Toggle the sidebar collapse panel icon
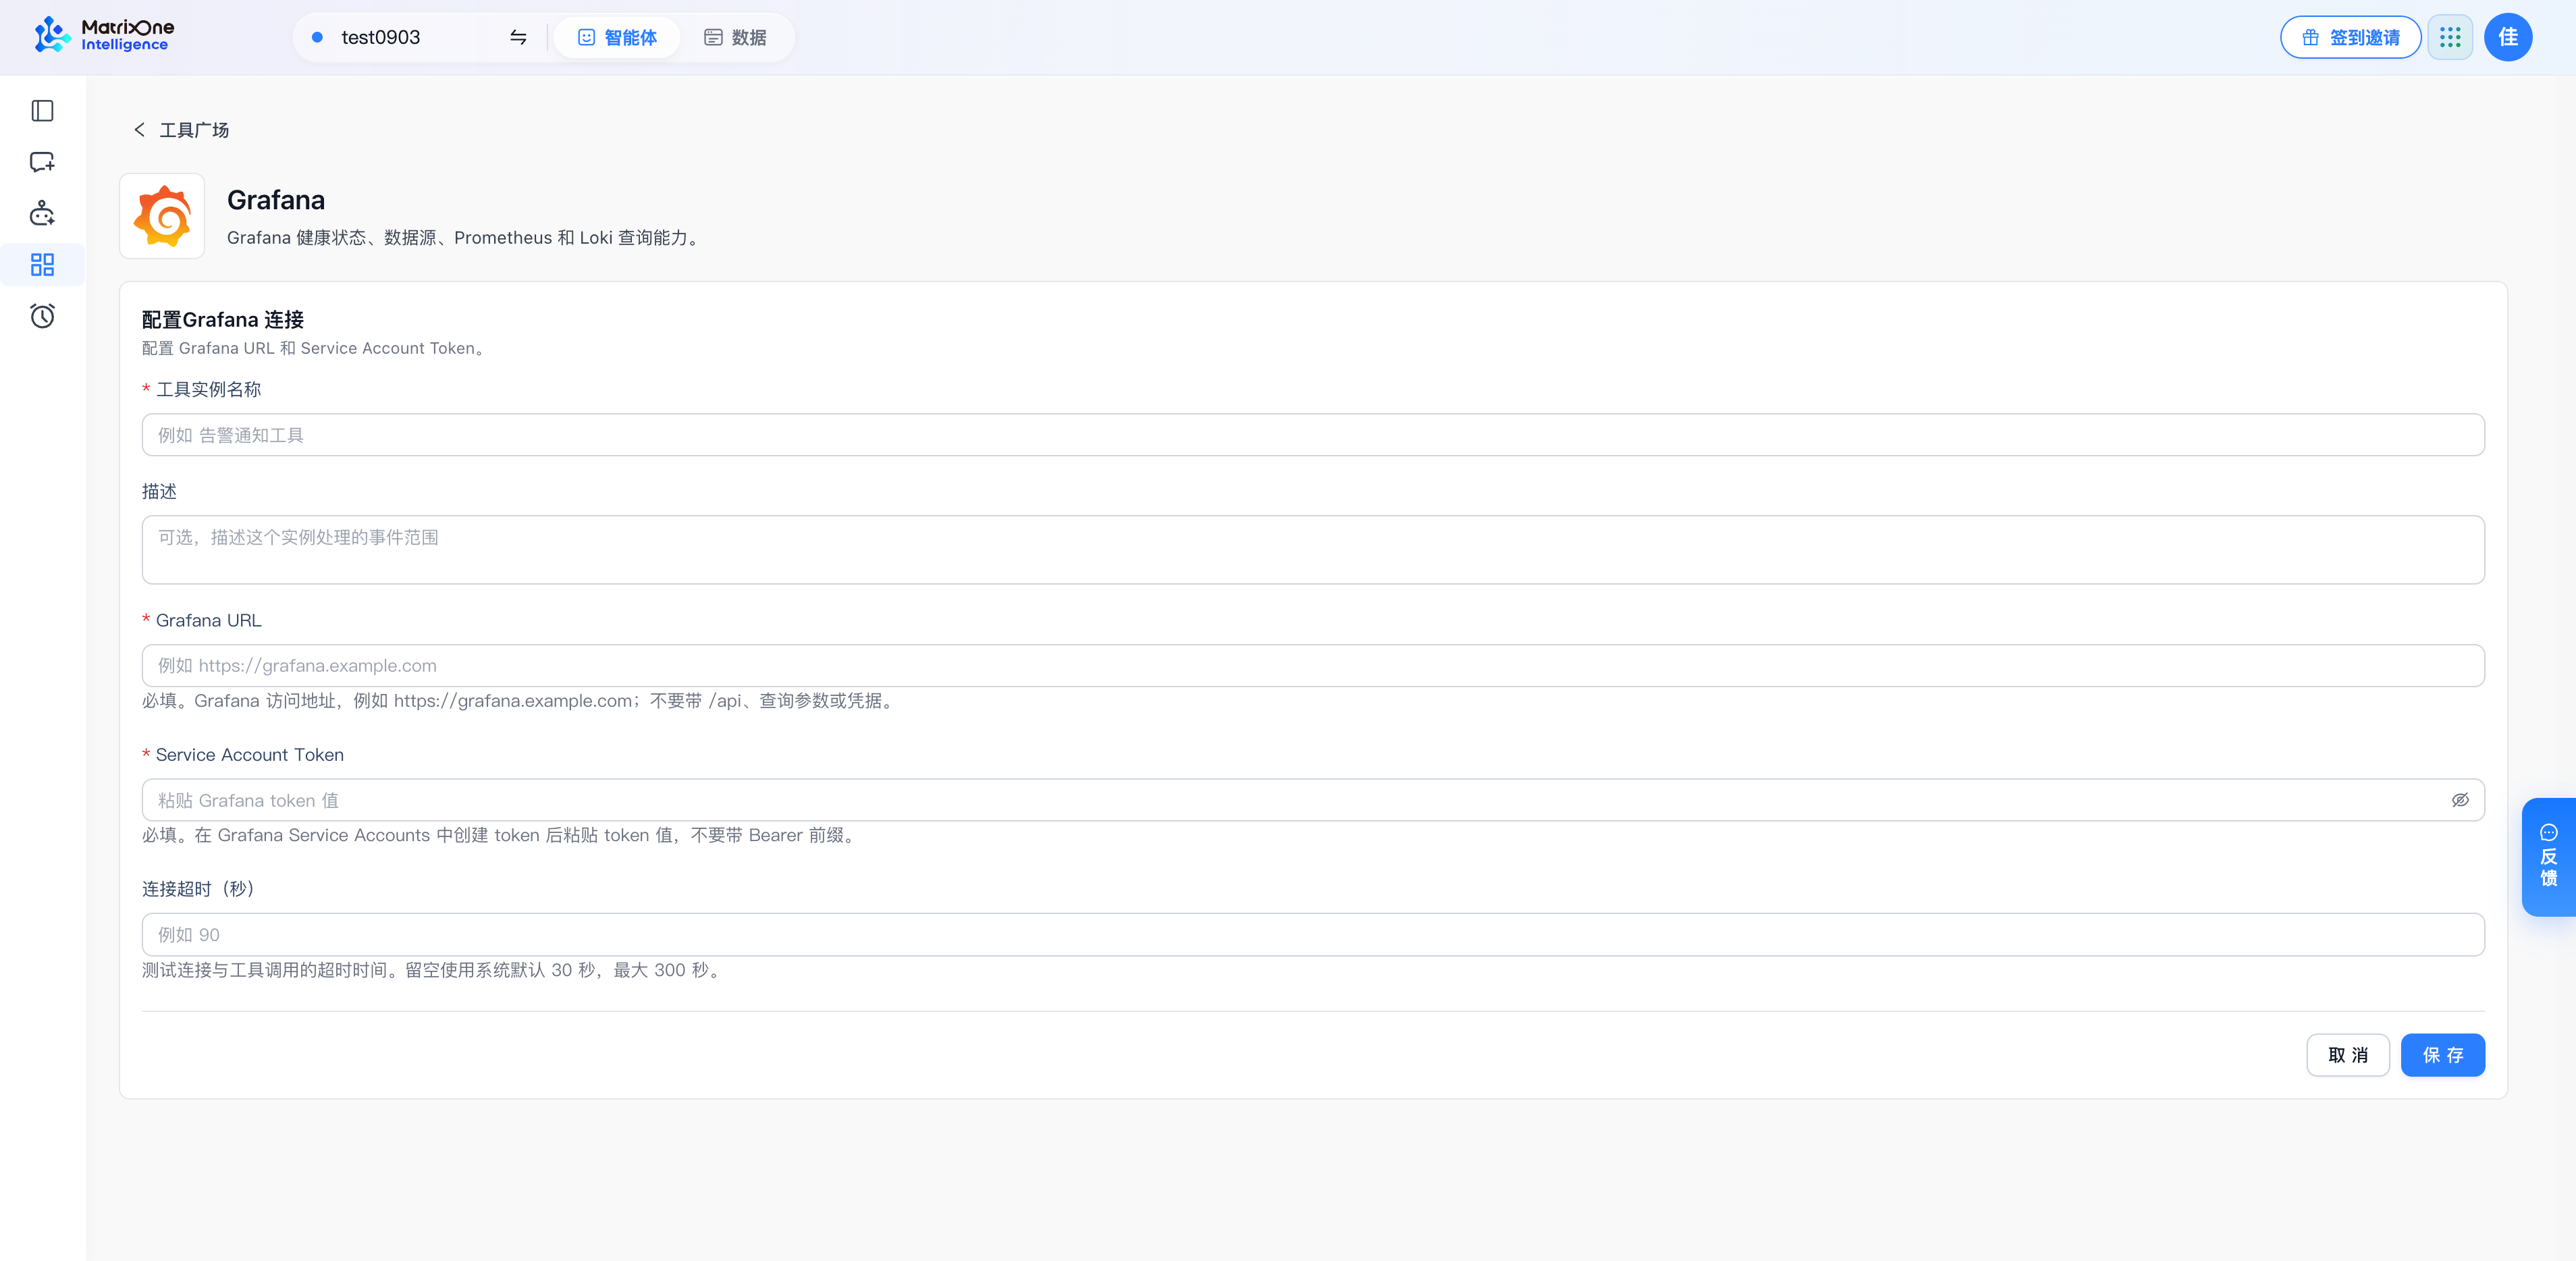The image size is (2576, 1261). (42, 111)
